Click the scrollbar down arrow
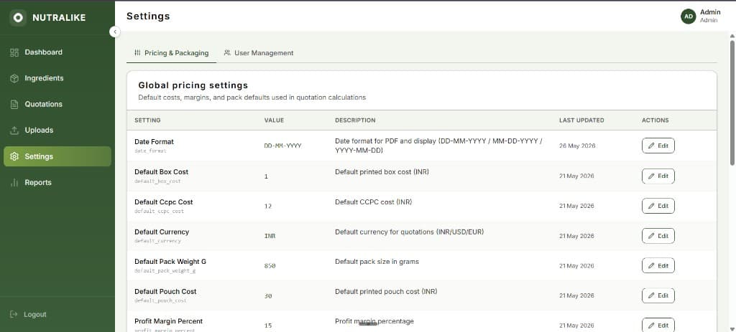 [x=732, y=328]
